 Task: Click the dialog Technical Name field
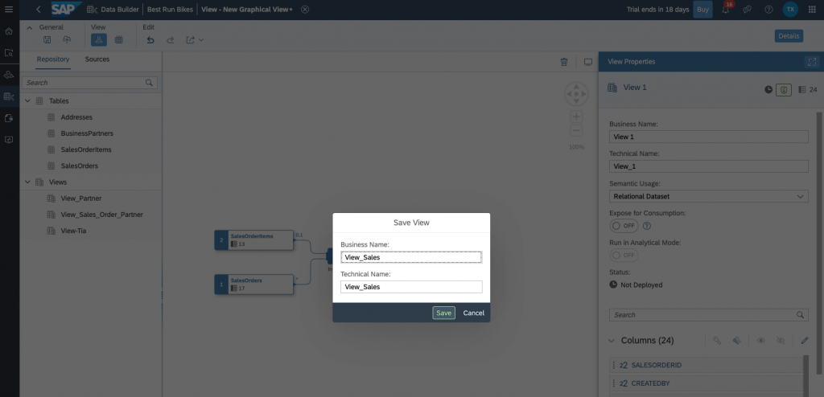tap(411, 287)
